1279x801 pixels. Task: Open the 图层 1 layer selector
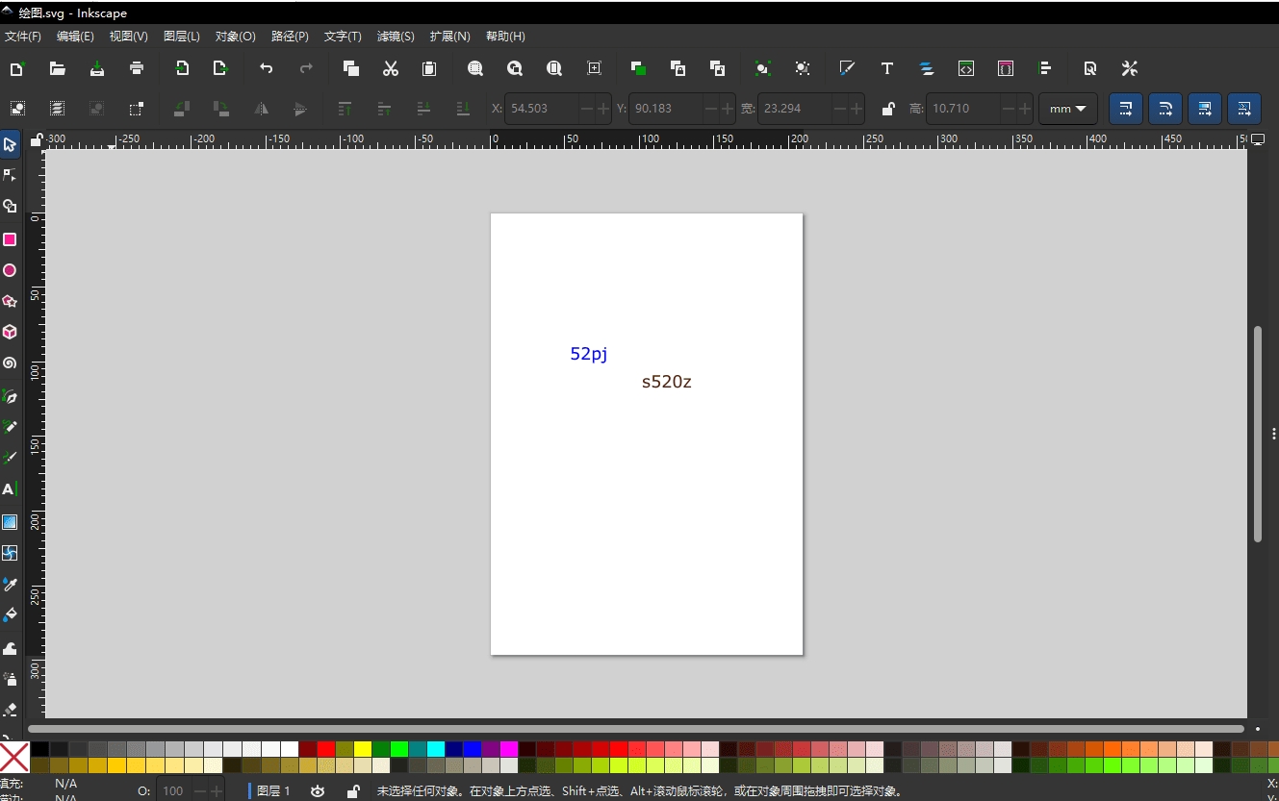[269, 791]
